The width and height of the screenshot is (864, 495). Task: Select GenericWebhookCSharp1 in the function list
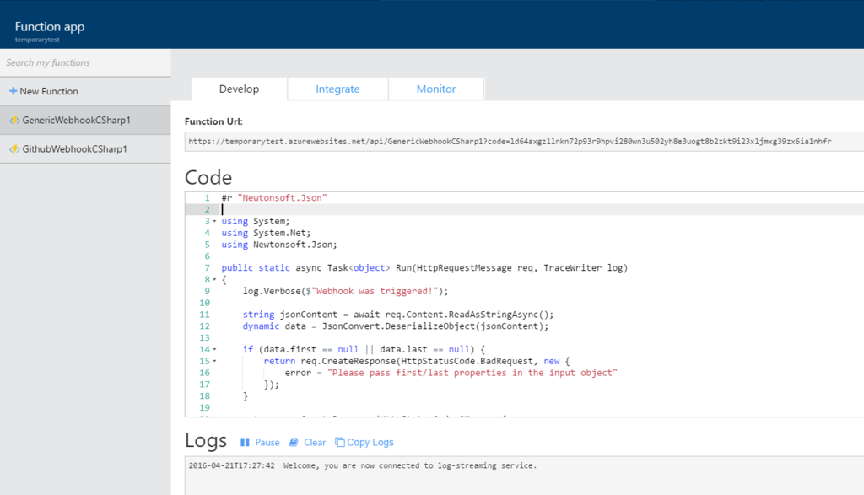tap(85, 120)
